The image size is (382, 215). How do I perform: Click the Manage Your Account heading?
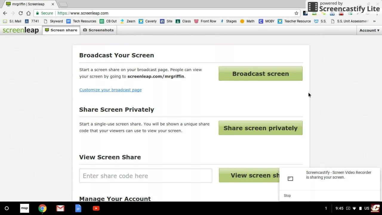tap(115, 199)
